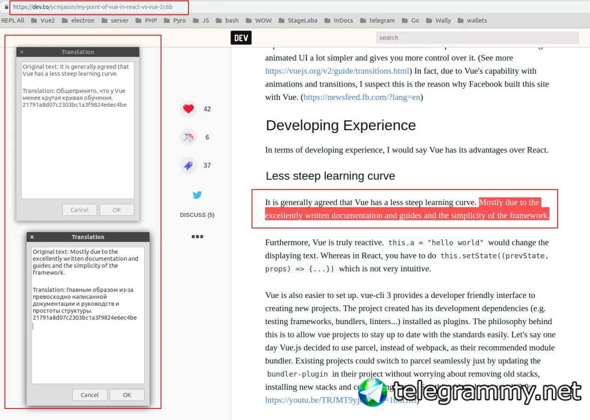This screenshot has height=420, width=590.
Task: Open the Wally bookmark folder
Action: click(x=438, y=20)
